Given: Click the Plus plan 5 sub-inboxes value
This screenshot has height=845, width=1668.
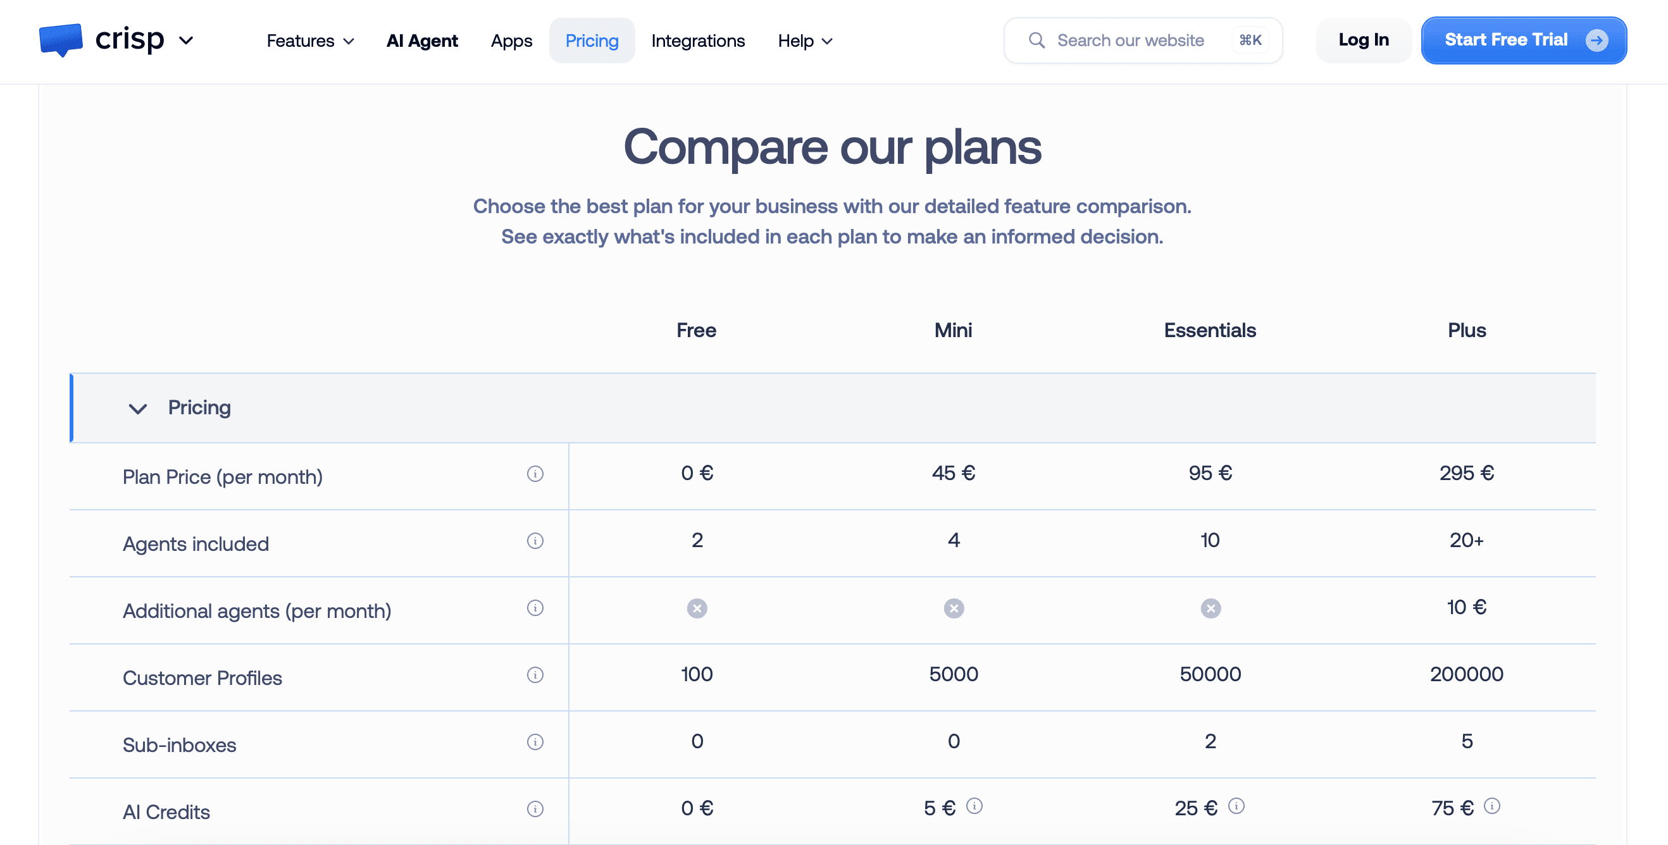Looking at the screenshot, I should [1466, 741].
